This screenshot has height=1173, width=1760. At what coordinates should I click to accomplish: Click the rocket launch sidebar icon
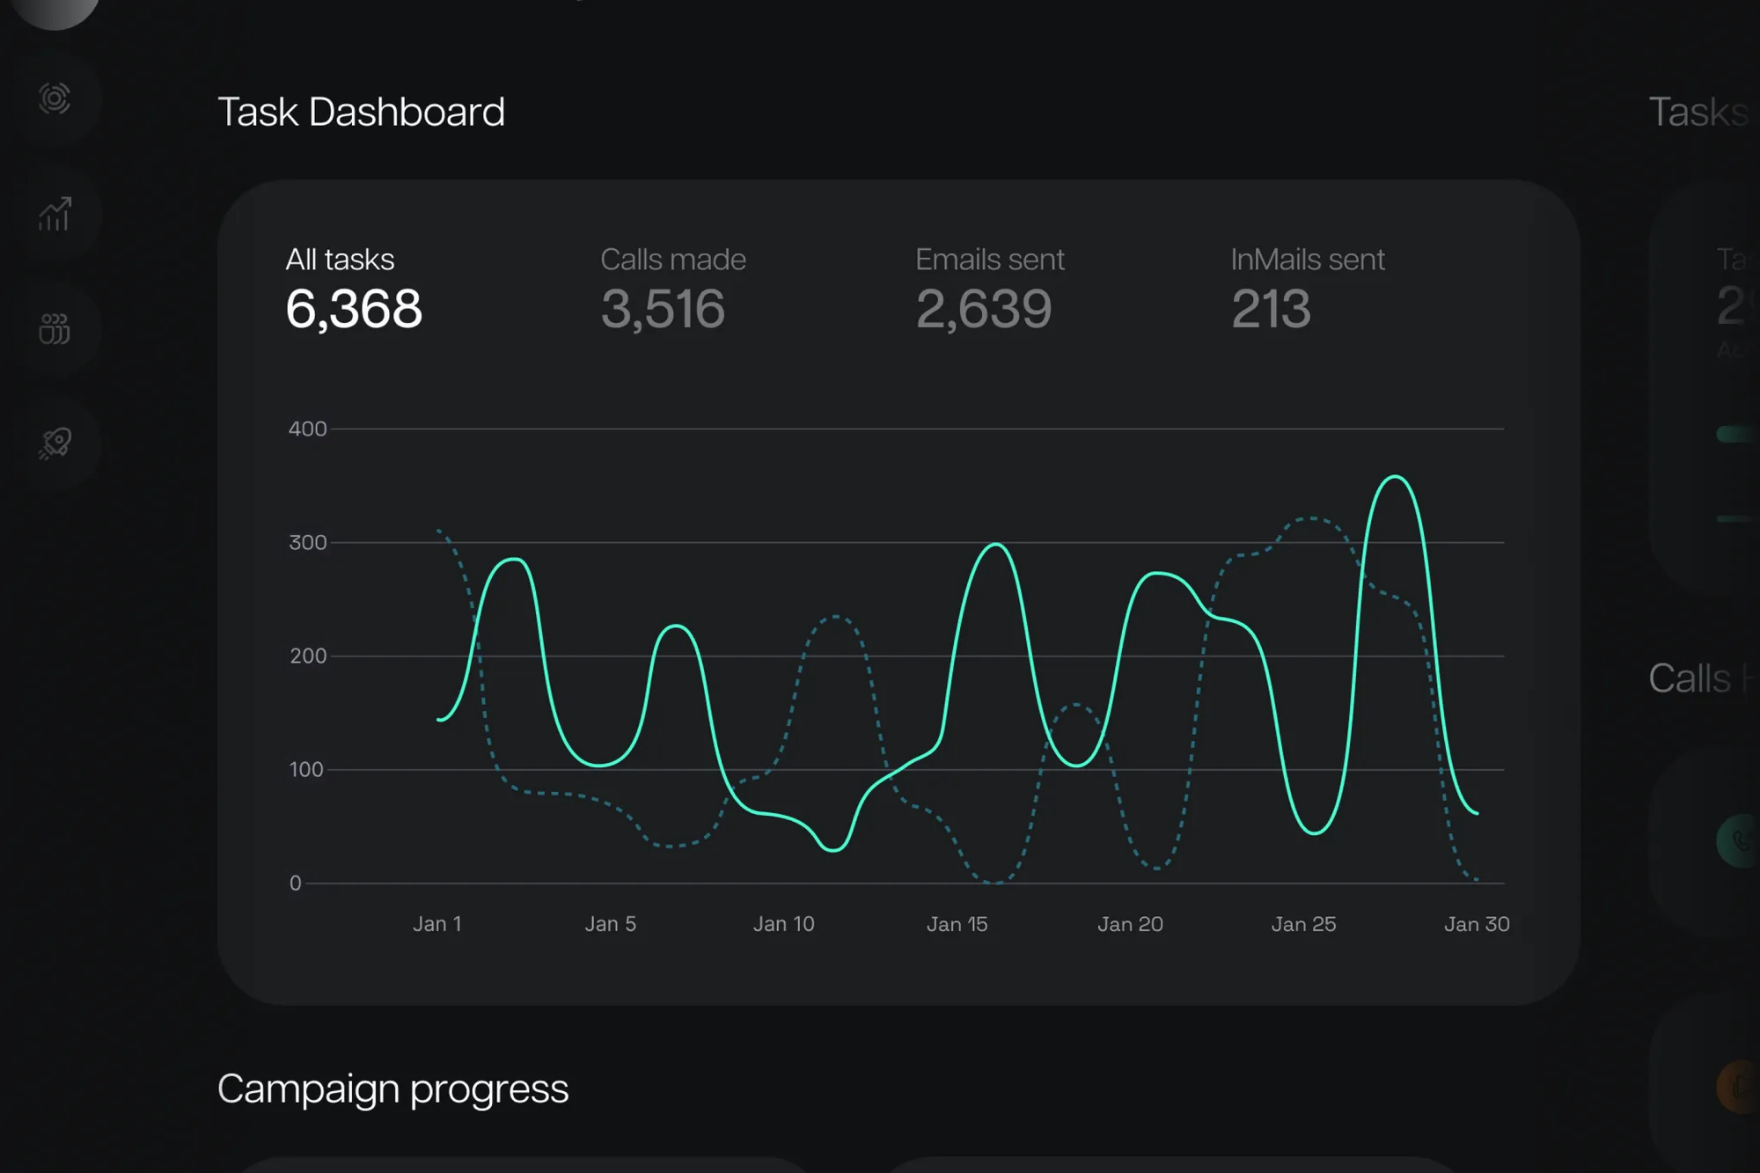(x=55, y=443)
